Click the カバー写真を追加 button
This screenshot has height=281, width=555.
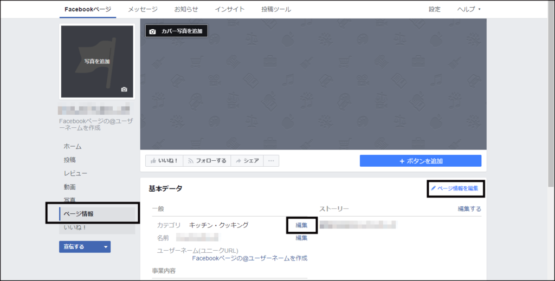(177, 31)
